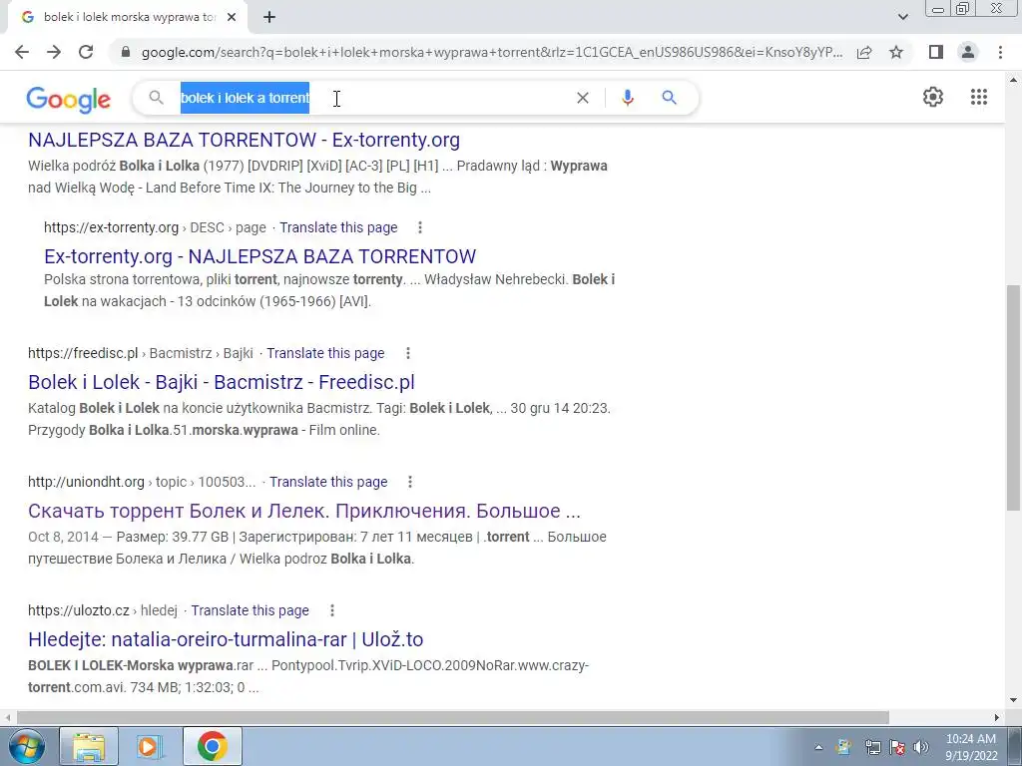Open NAJLEPSZA BAZA TORRENTOW - Ex-torrenty.org result

(x=244, y=140)
